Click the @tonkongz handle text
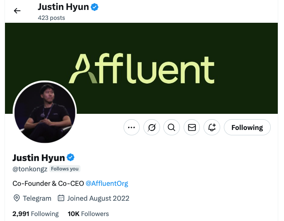284x221 pixels. click(x=30, y=169)
